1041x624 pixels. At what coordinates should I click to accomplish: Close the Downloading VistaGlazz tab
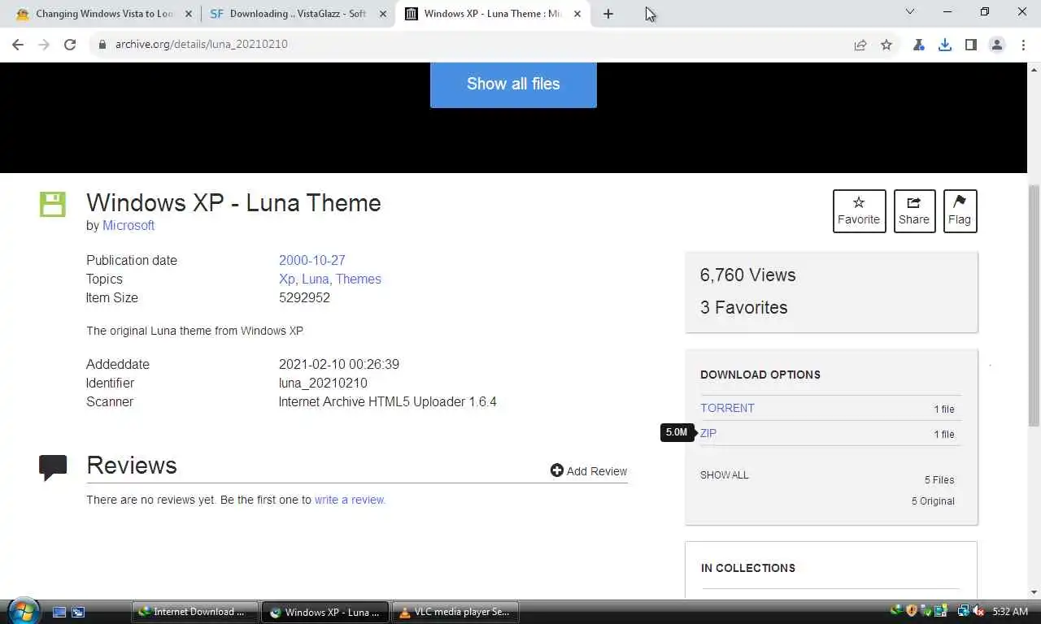[383, 14]
